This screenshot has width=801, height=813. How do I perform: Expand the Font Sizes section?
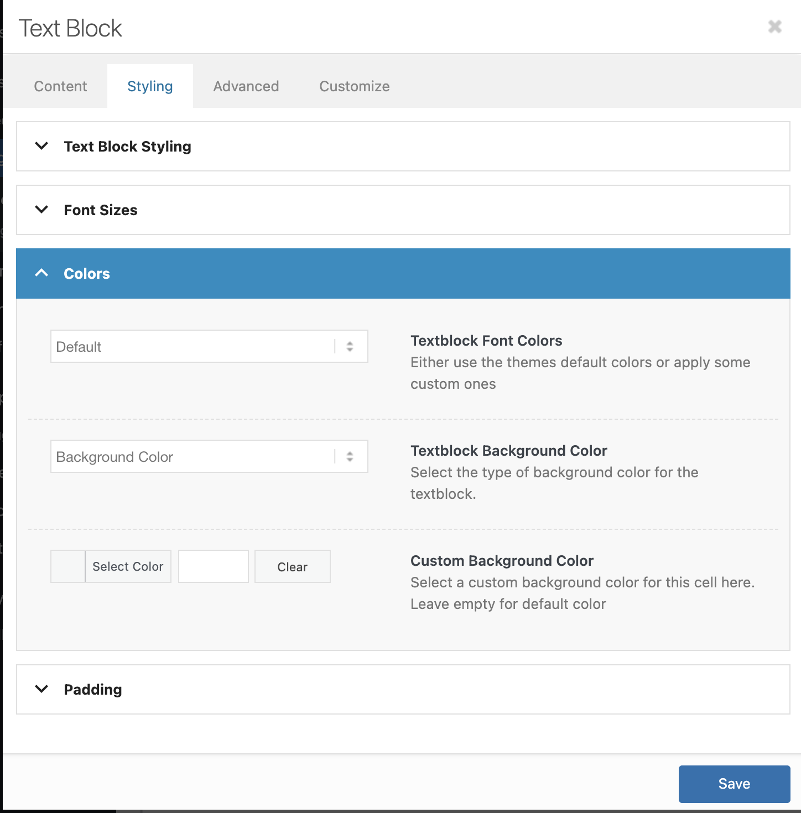[101, 210]
